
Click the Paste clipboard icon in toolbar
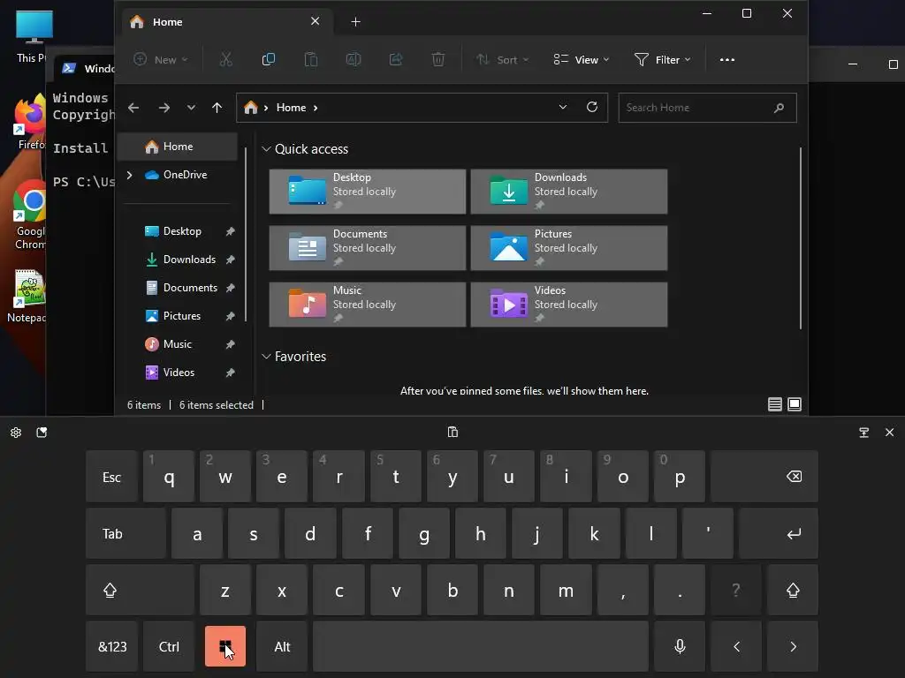tap(310, 59)
